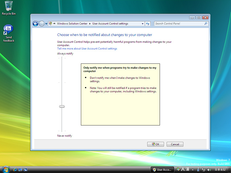Click the 8:52 taskbar clock

[x=220, y=170]
